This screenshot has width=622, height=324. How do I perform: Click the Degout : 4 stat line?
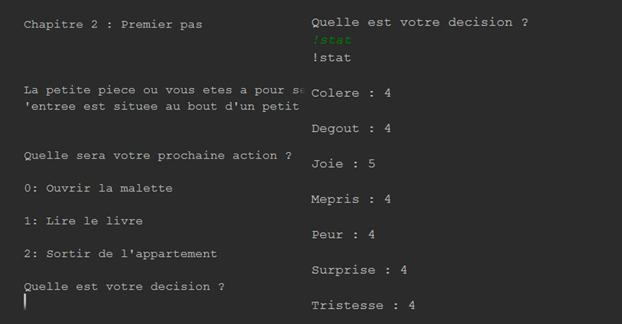tap(351, 128)
